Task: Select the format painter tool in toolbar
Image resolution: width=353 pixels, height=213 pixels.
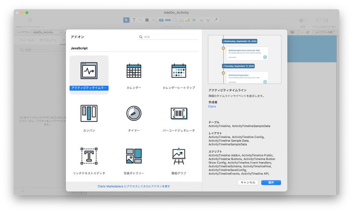Action: [215, 20]
